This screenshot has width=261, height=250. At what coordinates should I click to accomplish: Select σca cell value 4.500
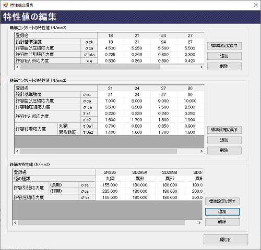pos(111,48)
